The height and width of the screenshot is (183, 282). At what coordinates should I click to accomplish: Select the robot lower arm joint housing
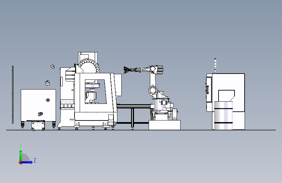(153, 90)
